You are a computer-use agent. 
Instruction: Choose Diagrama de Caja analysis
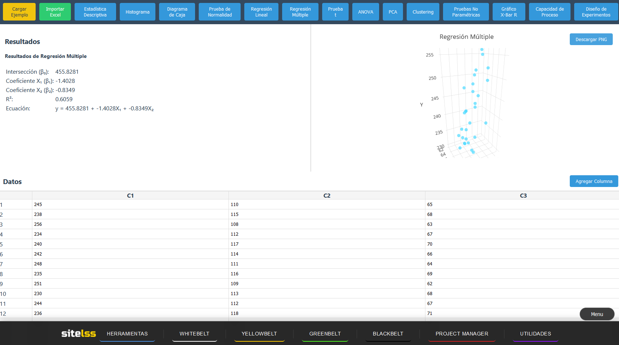(x=177, y=12)
